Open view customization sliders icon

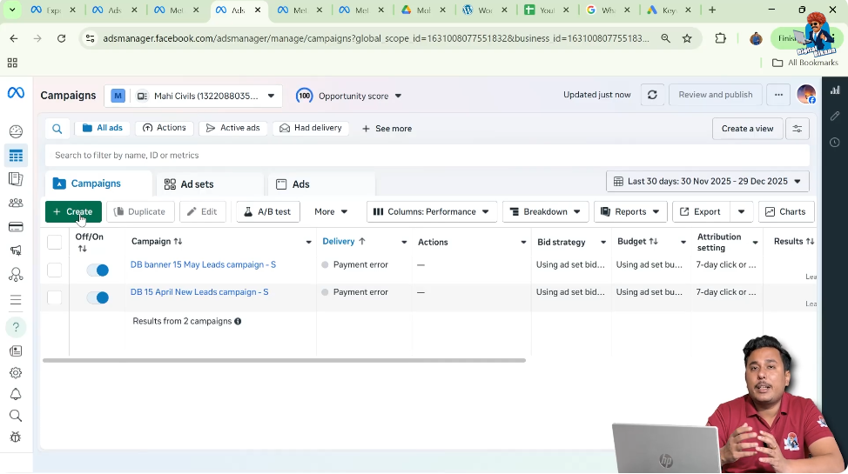point(798,129)
